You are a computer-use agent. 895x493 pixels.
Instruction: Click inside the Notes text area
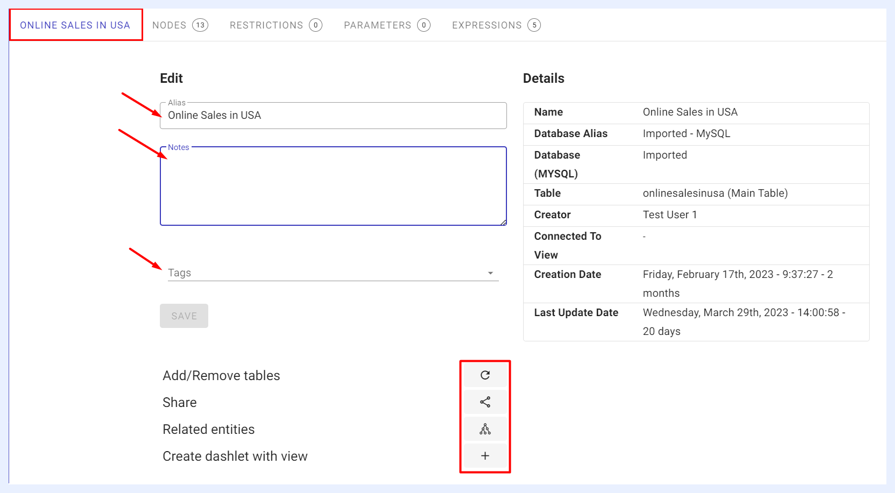coord(333,186)
